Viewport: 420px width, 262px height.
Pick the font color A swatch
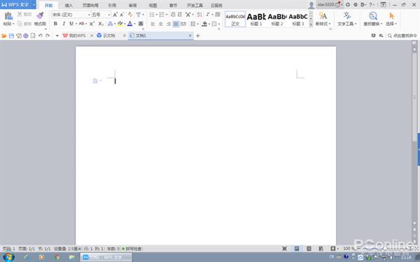[129, 24]
